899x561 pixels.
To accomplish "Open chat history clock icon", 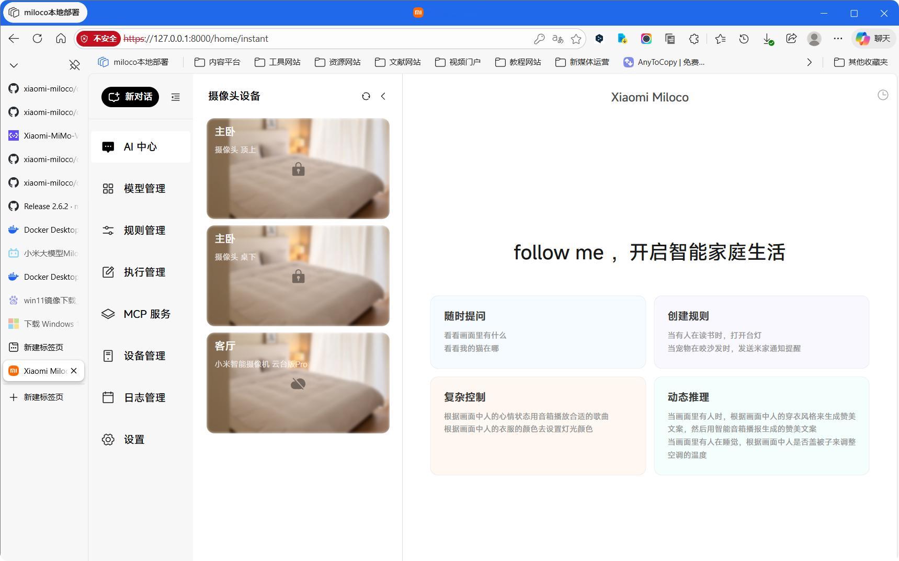I will pyautogui.click(x=883, y=95).
